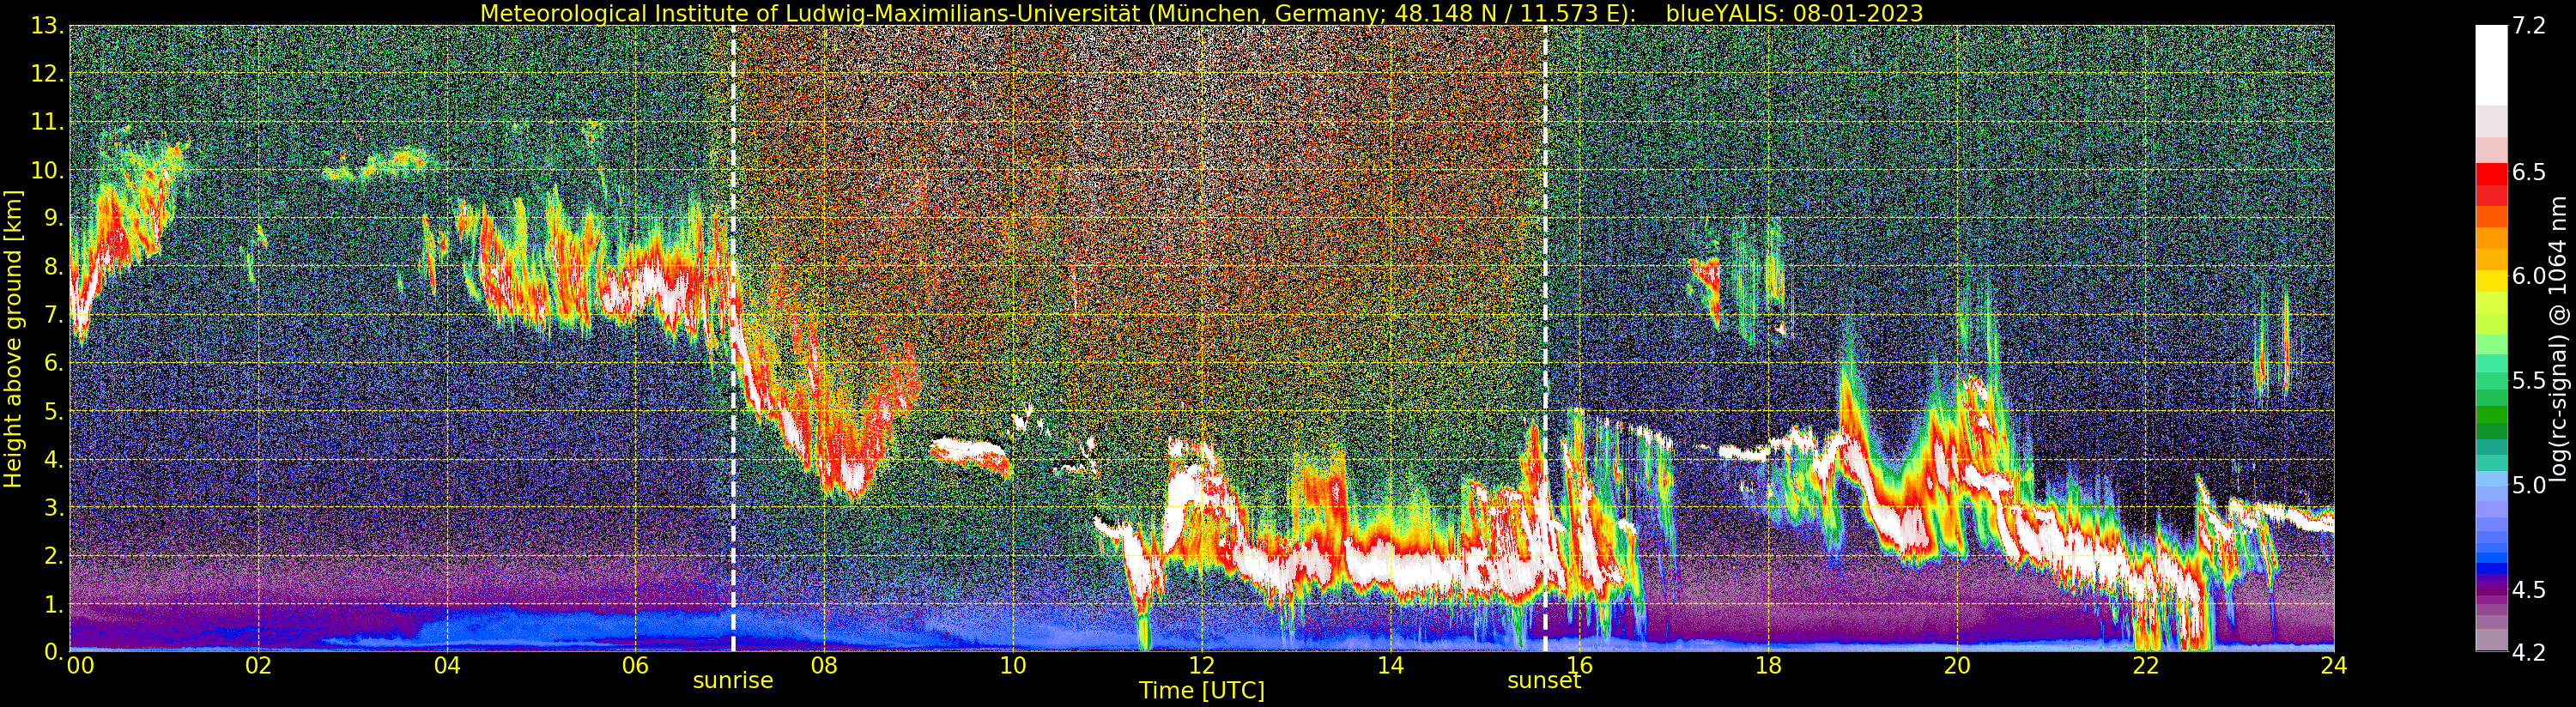Click the '18' time tick label
This screenshot has width=2576, height=707.
pyautogui.click(x=1768, y=666)
